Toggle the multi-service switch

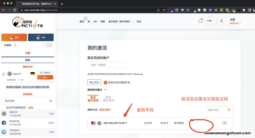[x=48, y=45]
